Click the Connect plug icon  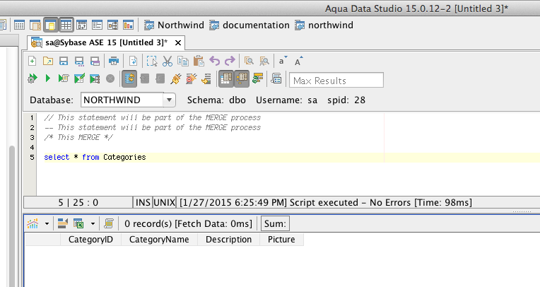click(175, 78)
